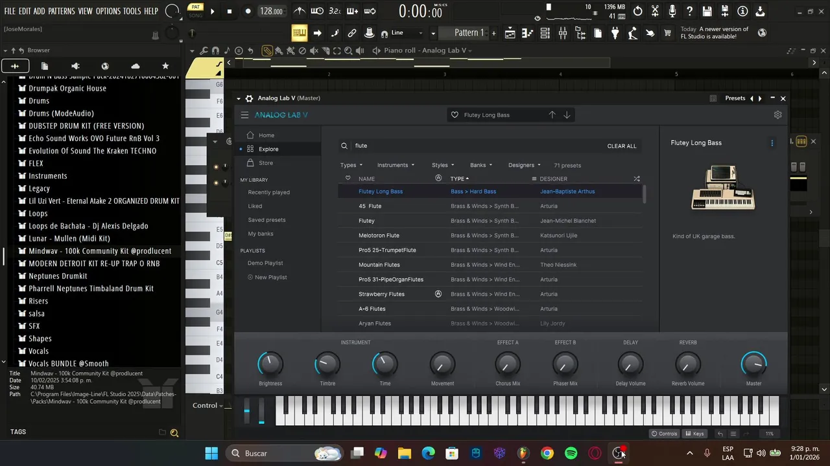
Task: Toggle the Keys button in Analog Lab
Action: click(694, 434)
